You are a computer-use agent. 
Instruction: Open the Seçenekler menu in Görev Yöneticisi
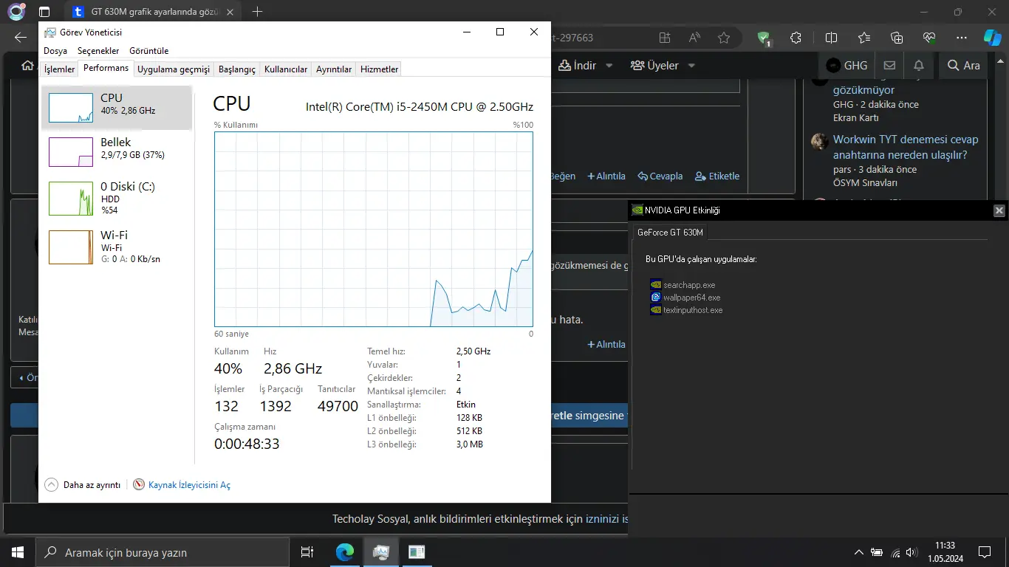pyautogui.click(x=98, y=51)
